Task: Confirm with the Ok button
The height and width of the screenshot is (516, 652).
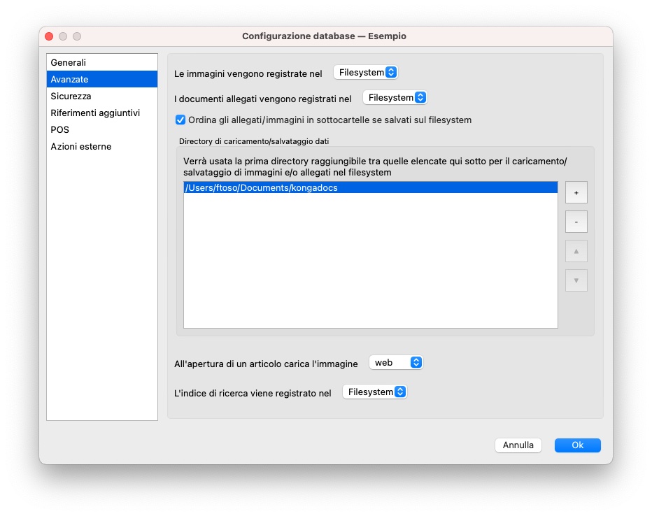Action: tap(577, 445)
